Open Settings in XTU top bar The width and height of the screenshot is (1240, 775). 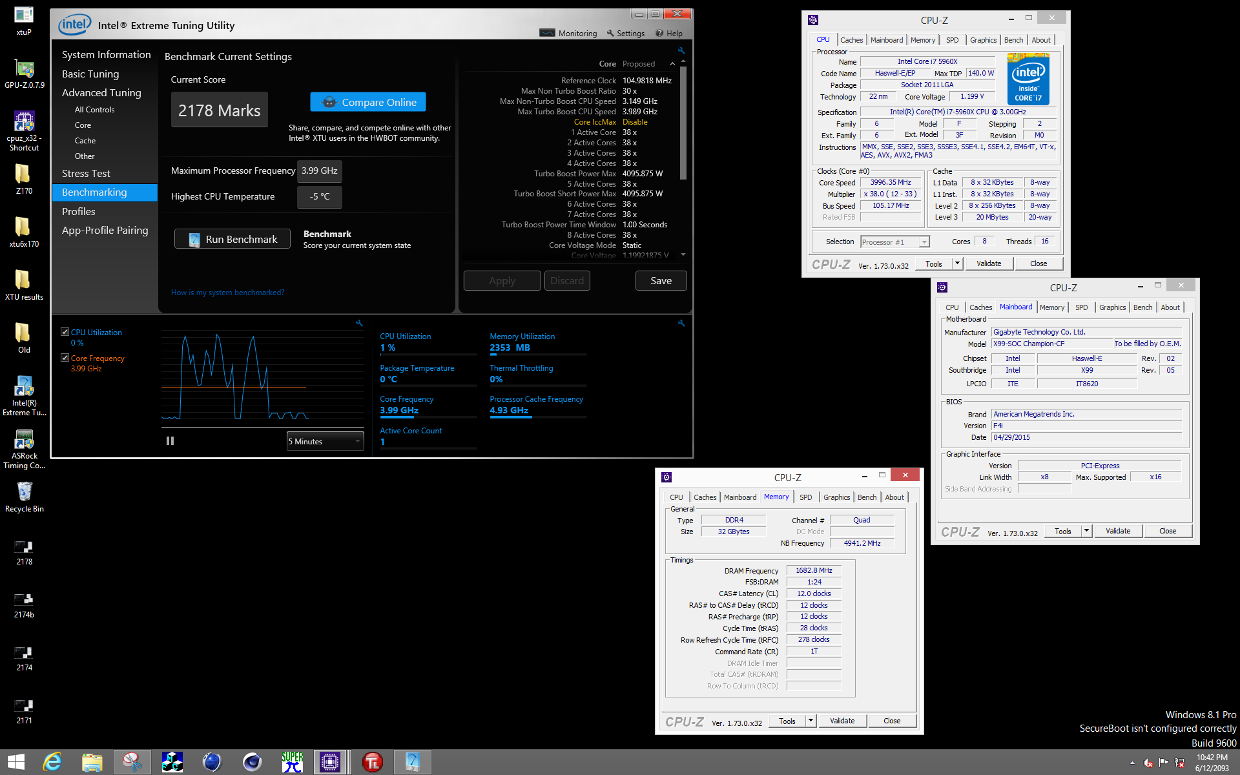point(625,33)
